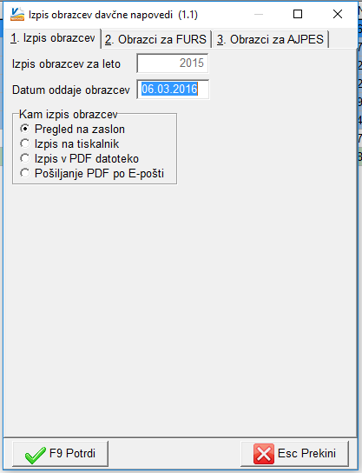Select Izpis na tiskalnik radio option
The height and width of the screenshot is (473, 362).
tap(69, 143)
